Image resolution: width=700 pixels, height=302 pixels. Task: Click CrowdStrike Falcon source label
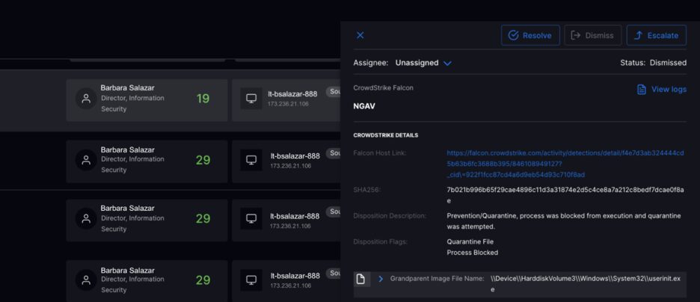[x=383, y=88]
